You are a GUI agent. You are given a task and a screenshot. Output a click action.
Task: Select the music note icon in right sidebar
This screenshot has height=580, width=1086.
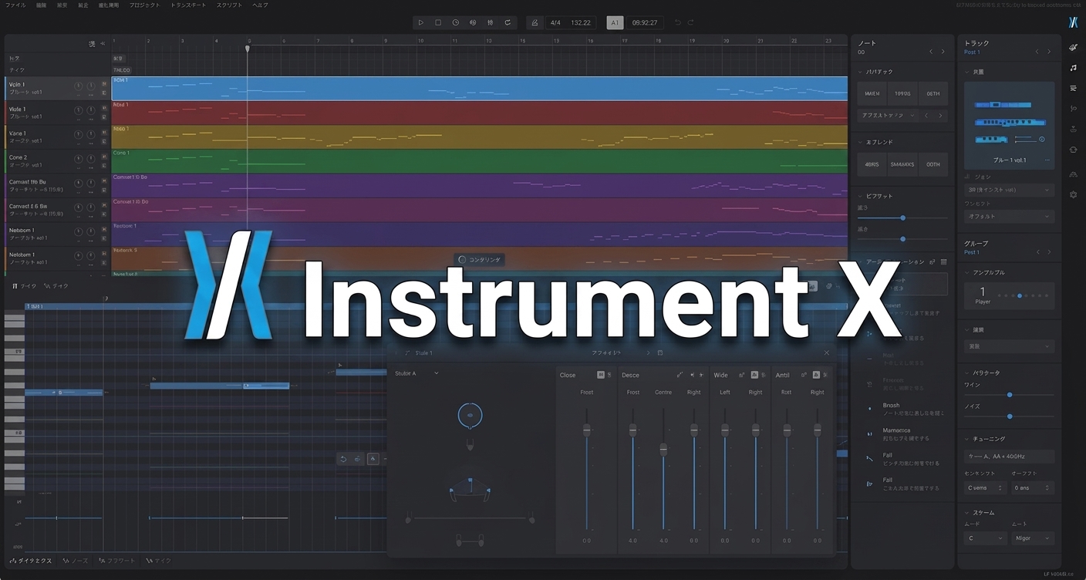click(1073, 68)
